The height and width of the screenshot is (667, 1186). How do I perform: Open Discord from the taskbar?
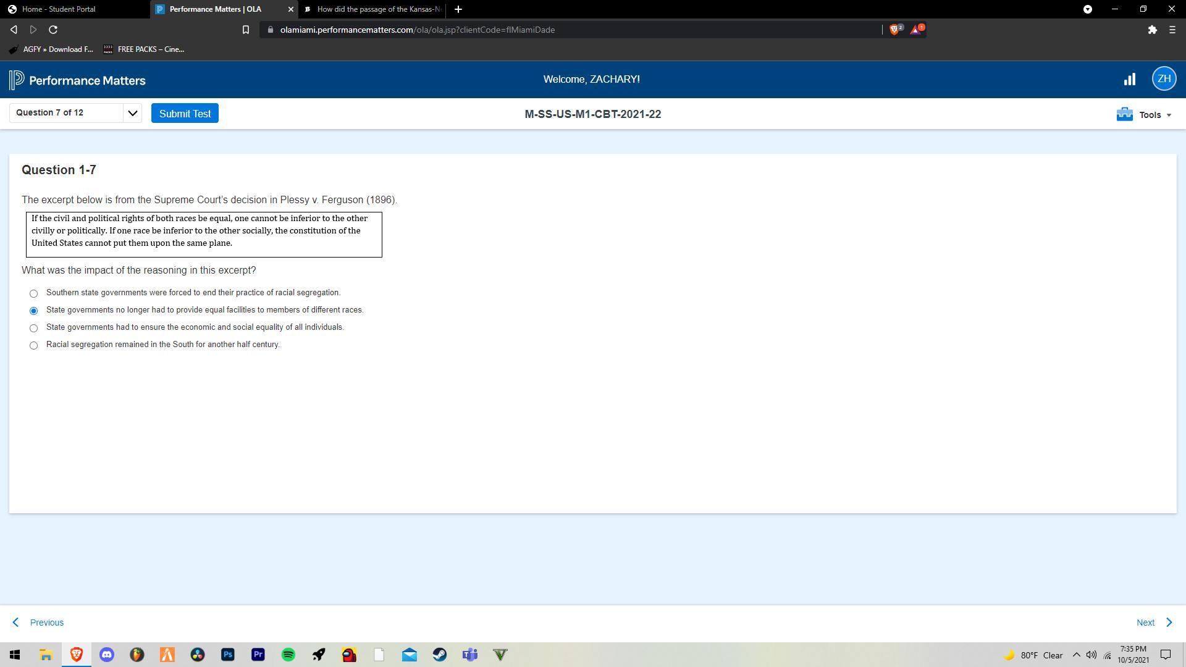tap(107, 655)
